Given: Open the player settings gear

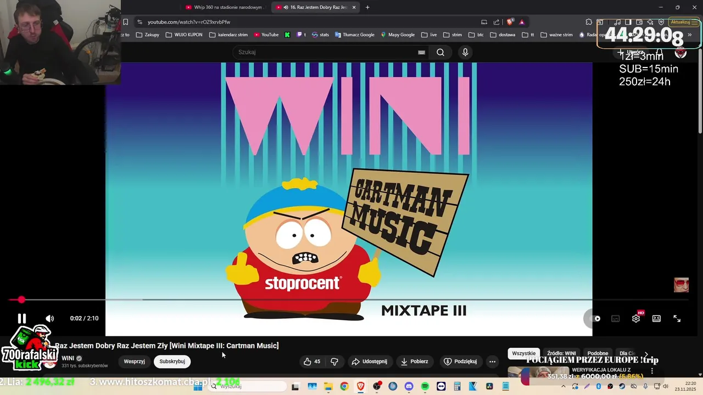Looking at the screenshot, I should 636,318.
